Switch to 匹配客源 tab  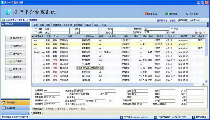click(73, 109)
